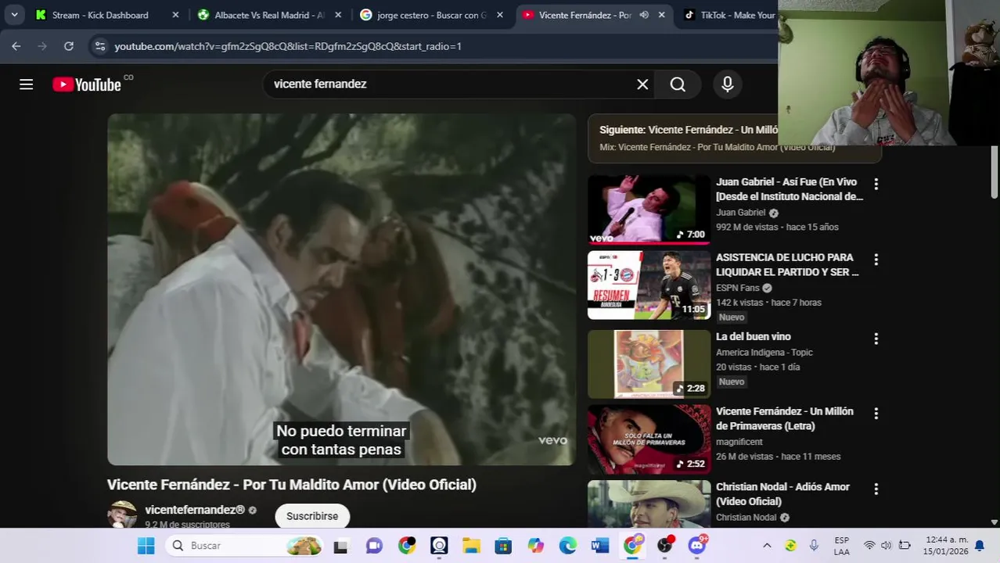Open Juan Gabriel - Así Fue thumbnail
Viewport: 1000px width, 563px height.
coord(649,210)
